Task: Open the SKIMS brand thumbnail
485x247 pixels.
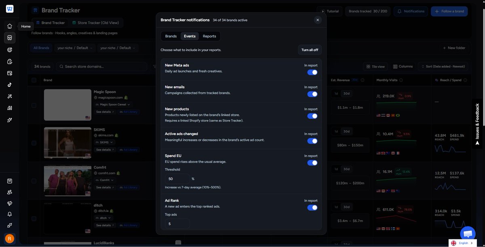Action: click(x=67, y=142)
